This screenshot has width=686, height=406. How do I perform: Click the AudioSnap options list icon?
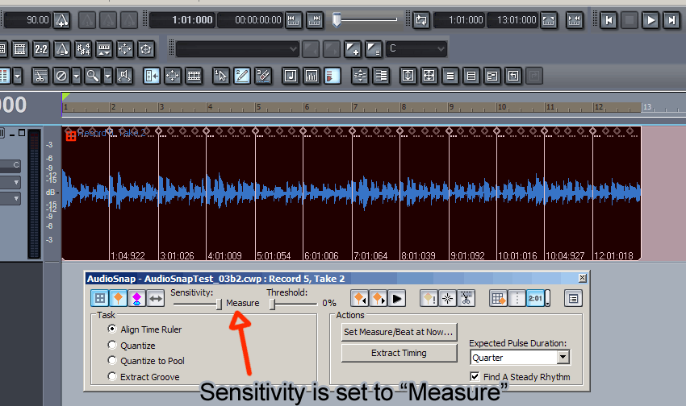coord(573,298)
